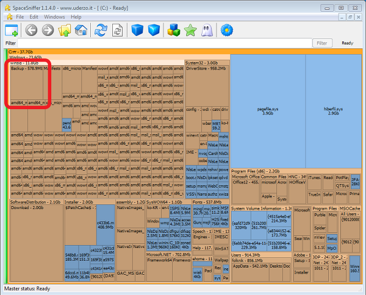The width and height of the screenshot is (366, 295).
Task: Click the menu bar document icon
Action: point(10,17)
